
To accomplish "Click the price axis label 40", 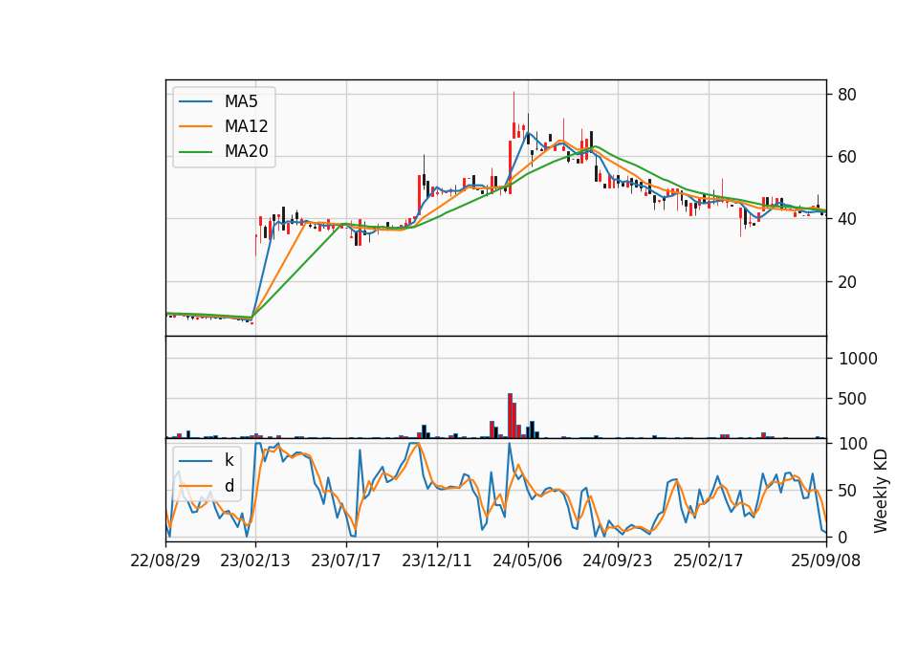I will 846,219.
